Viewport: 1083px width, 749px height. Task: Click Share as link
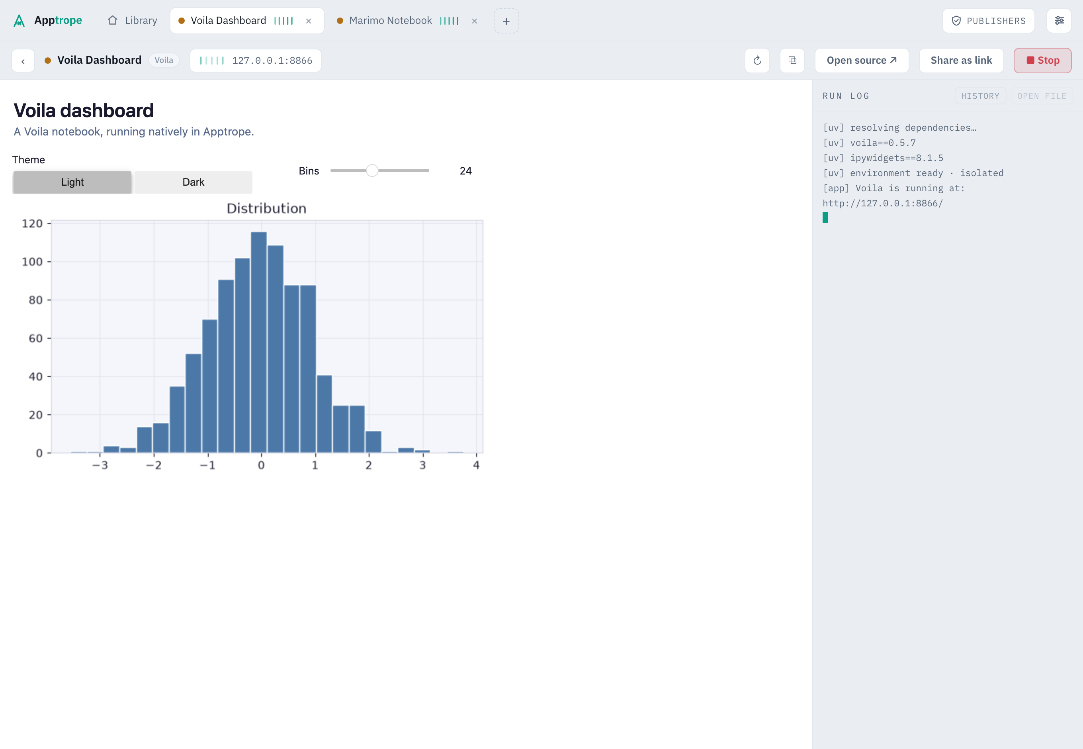pos(961,61)
